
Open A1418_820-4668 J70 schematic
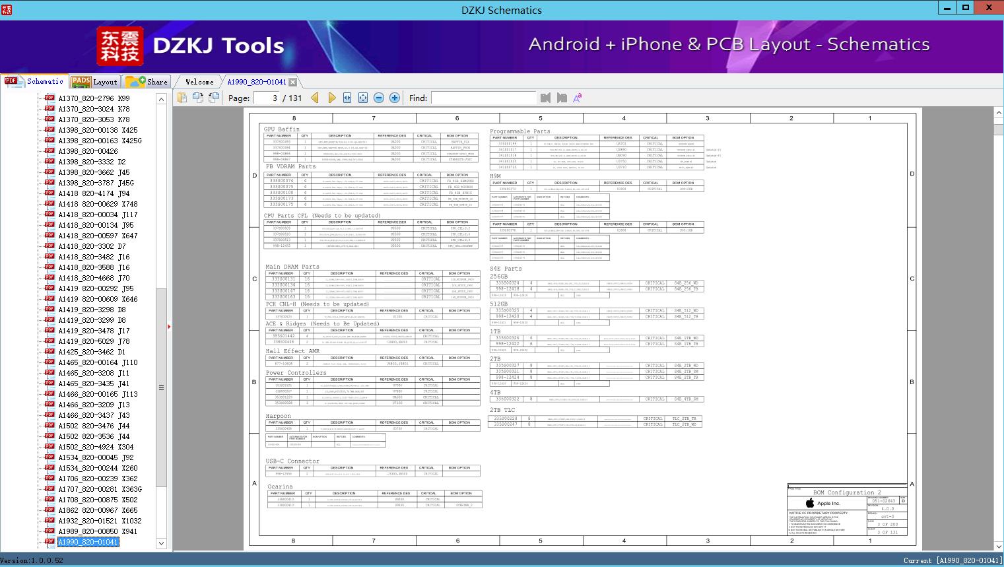click(94, 278)
